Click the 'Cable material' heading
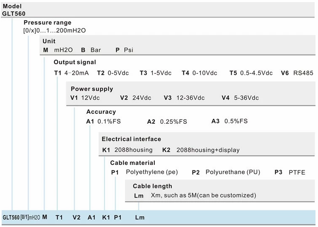 133,163
